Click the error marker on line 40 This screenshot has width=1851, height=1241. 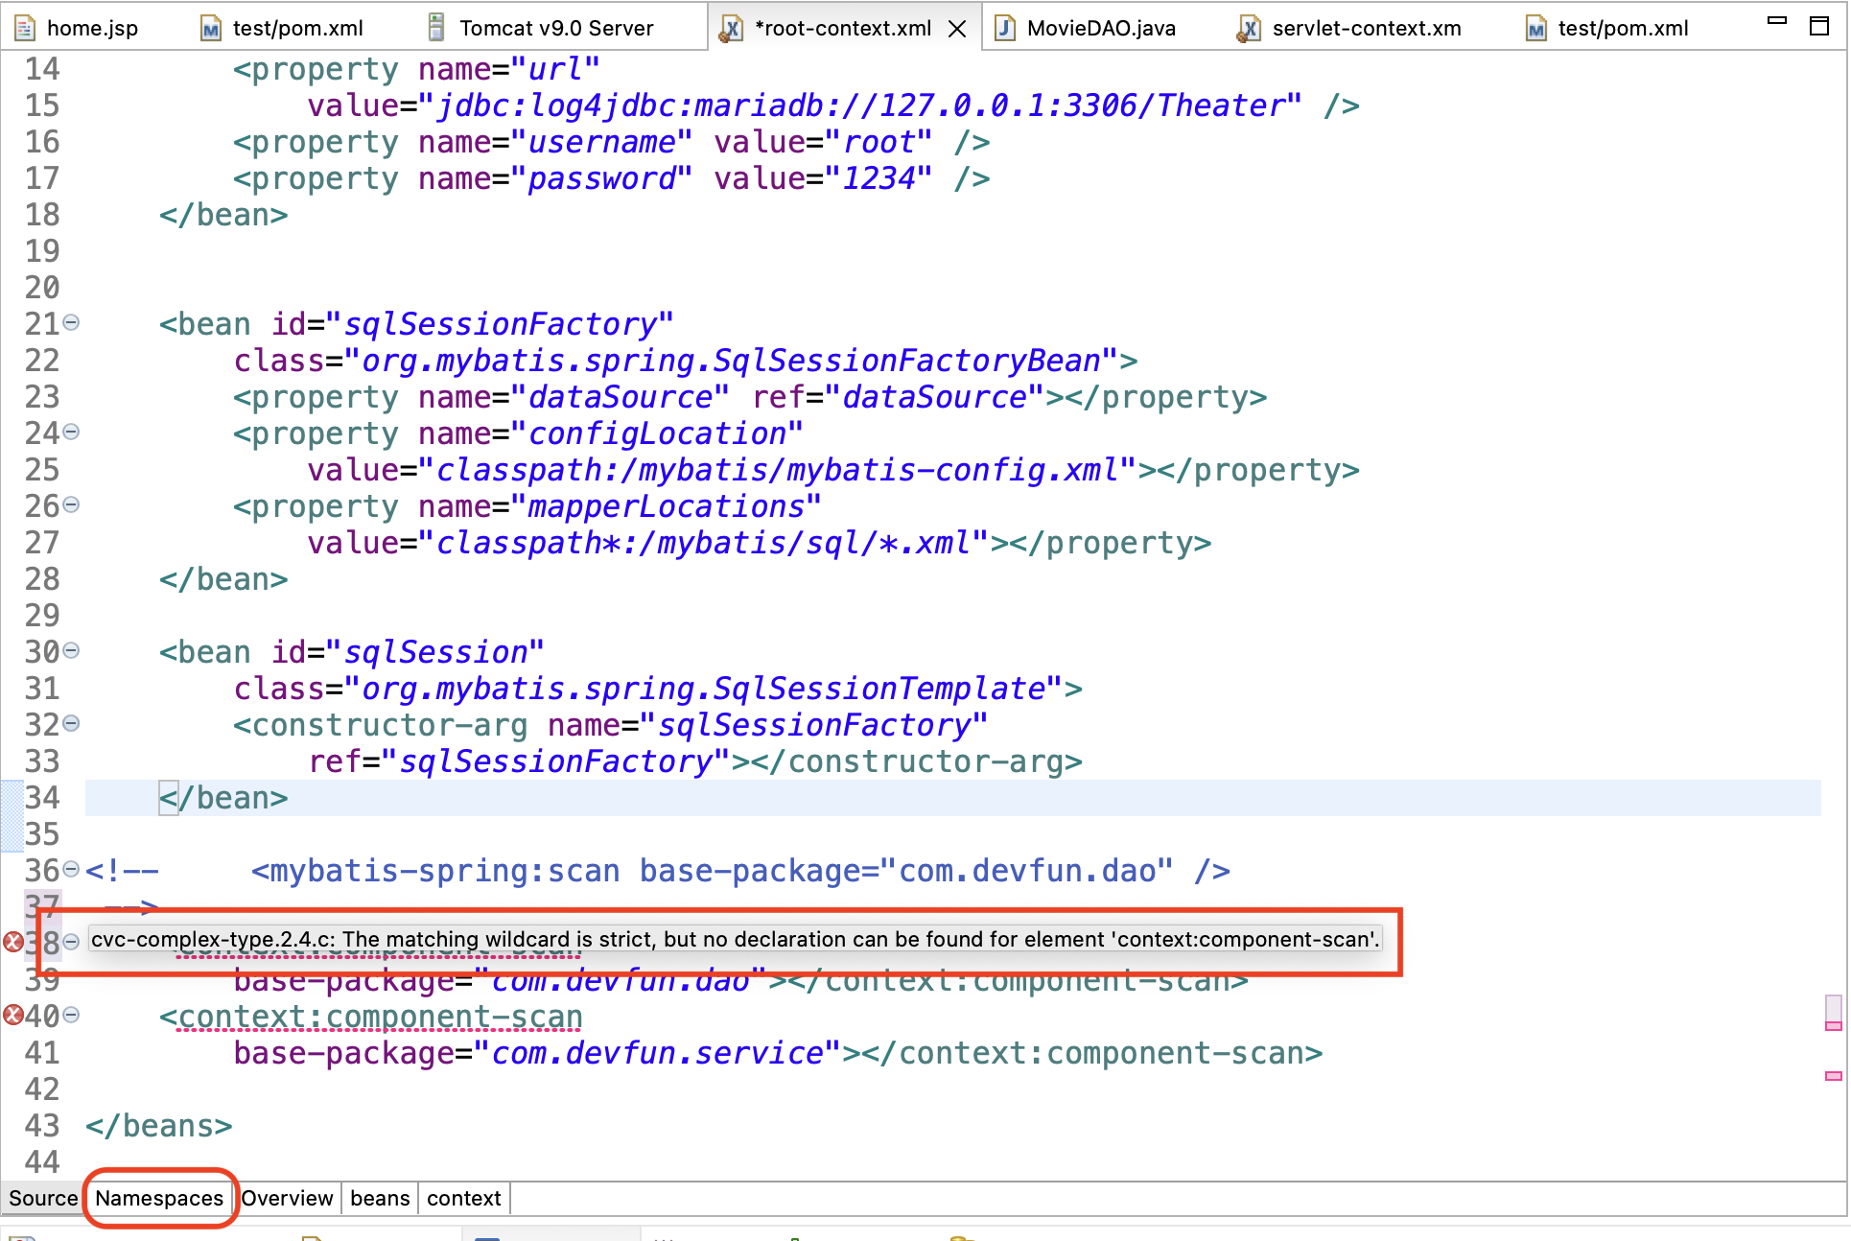pyautogui.click(x=13, y=1015)
